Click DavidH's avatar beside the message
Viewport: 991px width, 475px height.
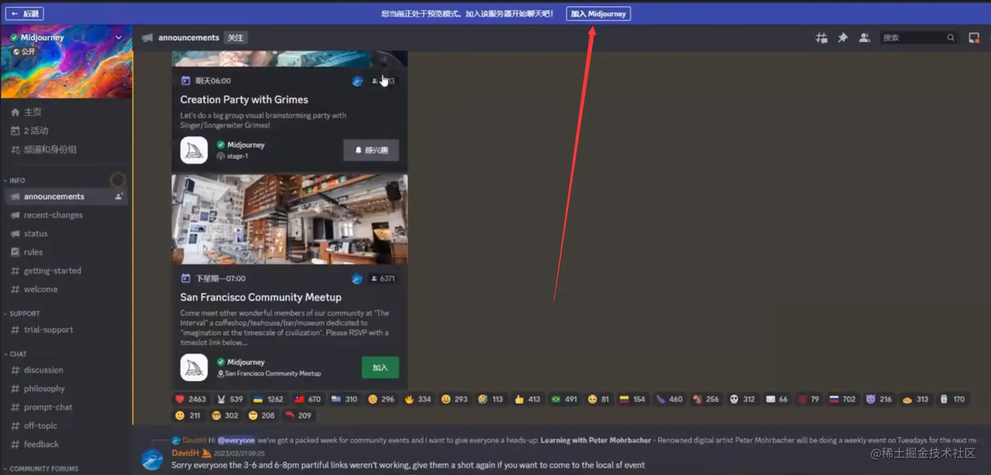pyautogui.click(x=152, y=459)
